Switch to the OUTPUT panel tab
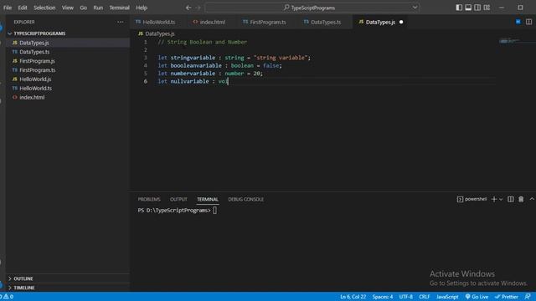Image resolution: width=536 pixels, height=301 pixels. (x=178, y=199)
